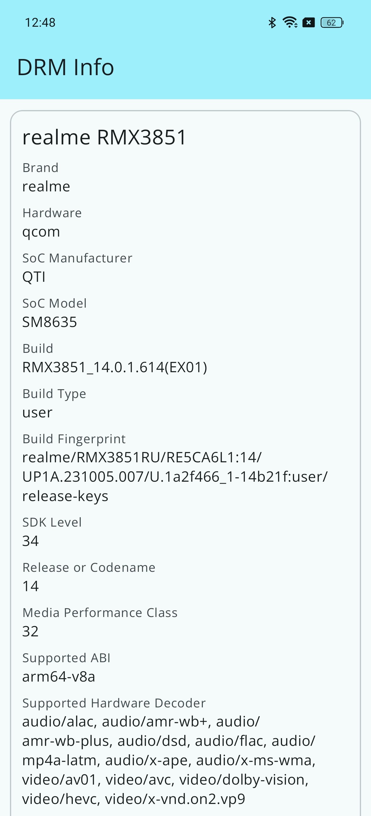371x816 pixels.
Task: Click the Supported Hardware Decoder label
Action: tap(114, 703)
